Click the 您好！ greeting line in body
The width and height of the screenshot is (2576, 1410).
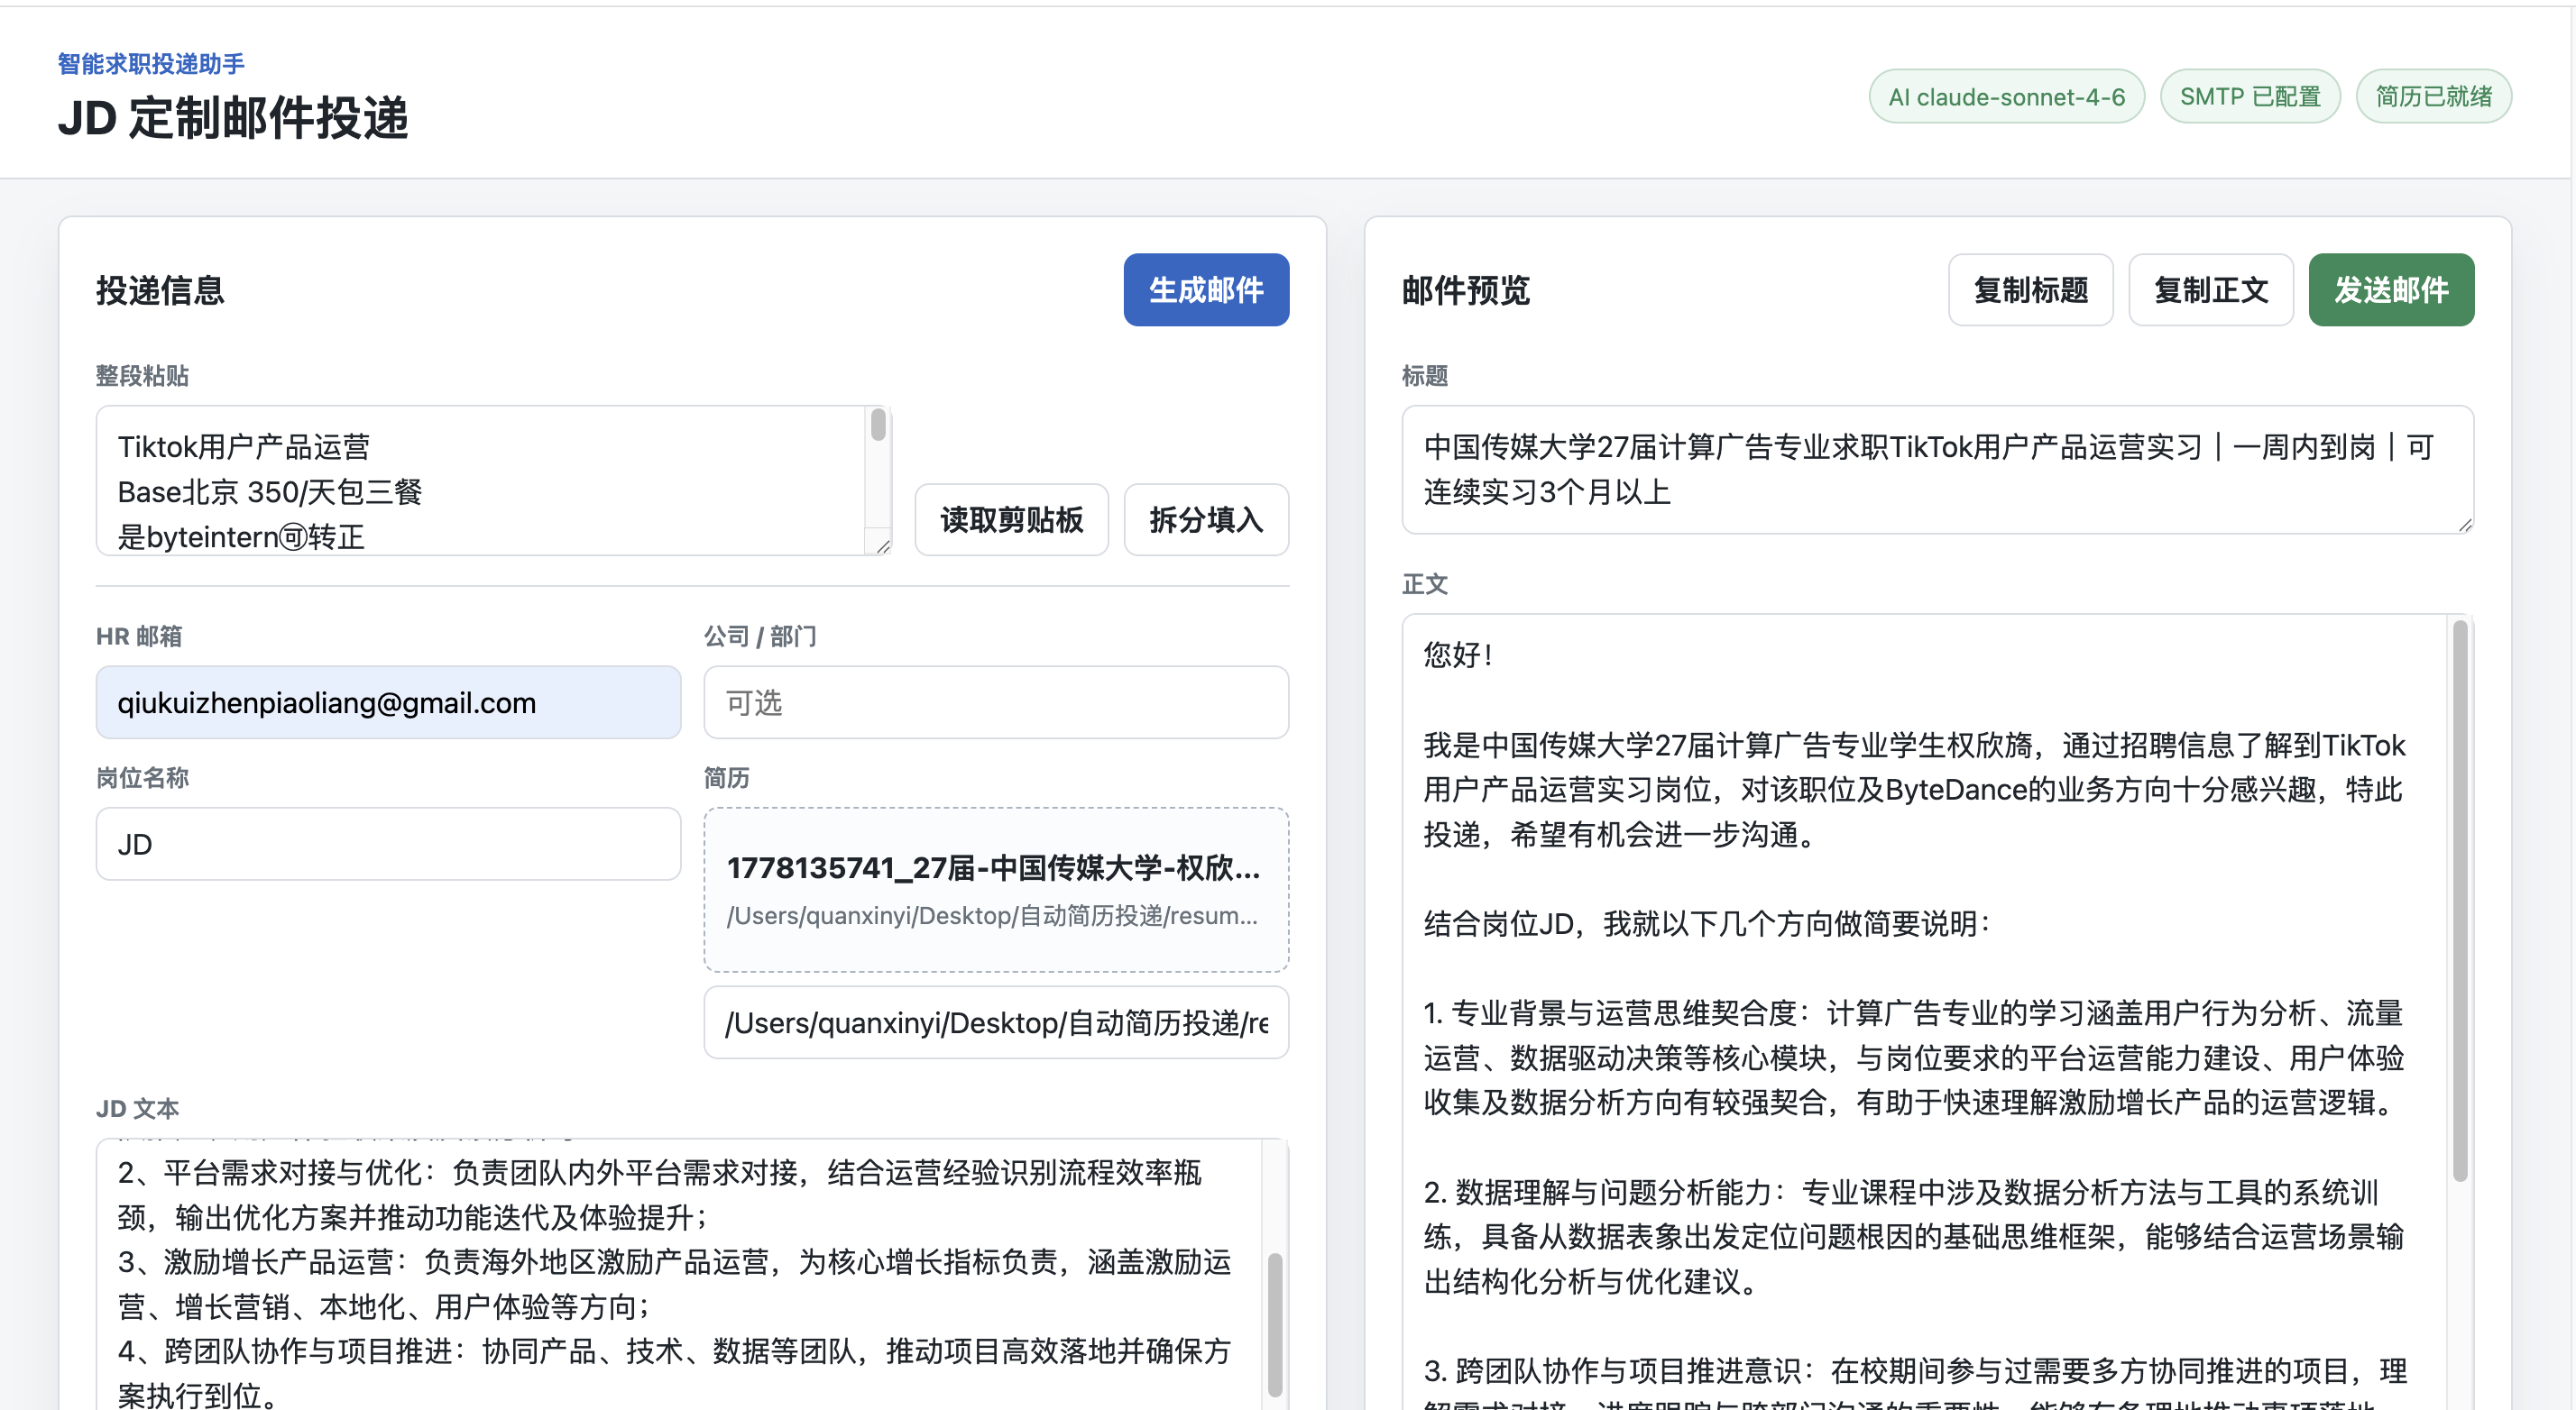pyautogui.click(x=1458, y=655)
